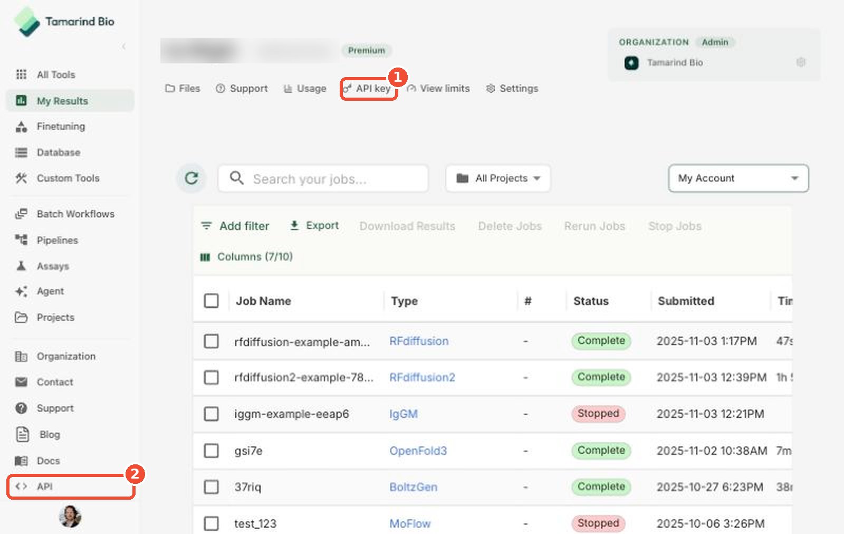Sort by the Submitted column header
Image resolution: width=844 pixels, height=534 pixels.
coord(686,301)
